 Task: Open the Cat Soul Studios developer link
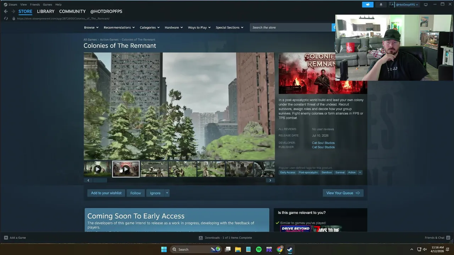point(323,143)
